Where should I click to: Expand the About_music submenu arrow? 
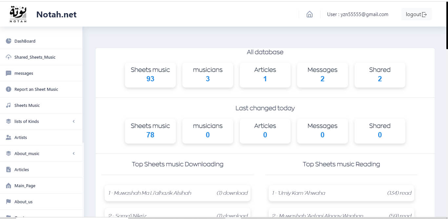coord(74,153)
